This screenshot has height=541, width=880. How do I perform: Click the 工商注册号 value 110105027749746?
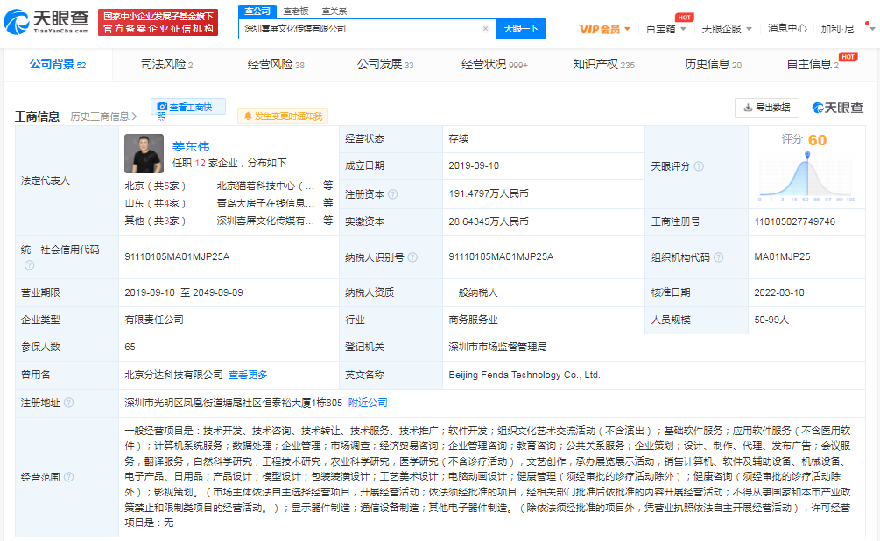[795, 221]
